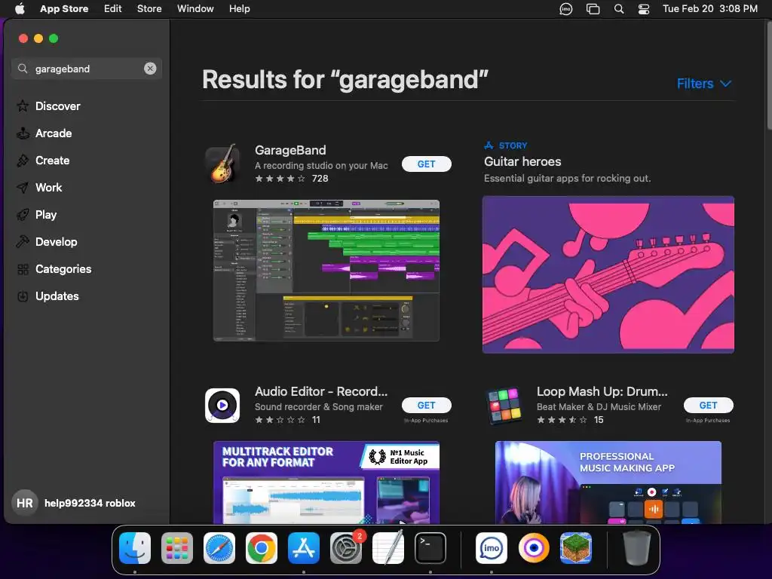Open the GarageBand app icon
Screen dimensions: 772x579
click(222, 164)
